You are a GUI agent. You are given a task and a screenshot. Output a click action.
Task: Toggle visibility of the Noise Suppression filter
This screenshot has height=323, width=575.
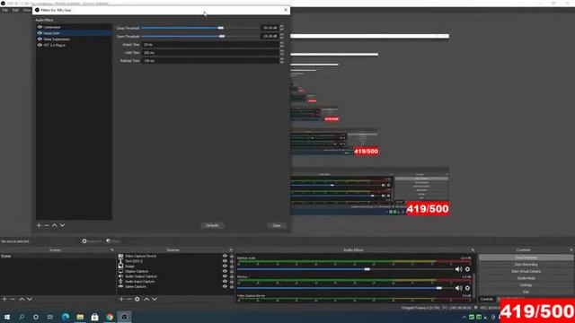coord(40,39)
